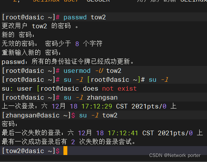Screen dimensions: 207x162
Task: Click the '密码:' prompt below su -l tow2
Action: (10, 124)
